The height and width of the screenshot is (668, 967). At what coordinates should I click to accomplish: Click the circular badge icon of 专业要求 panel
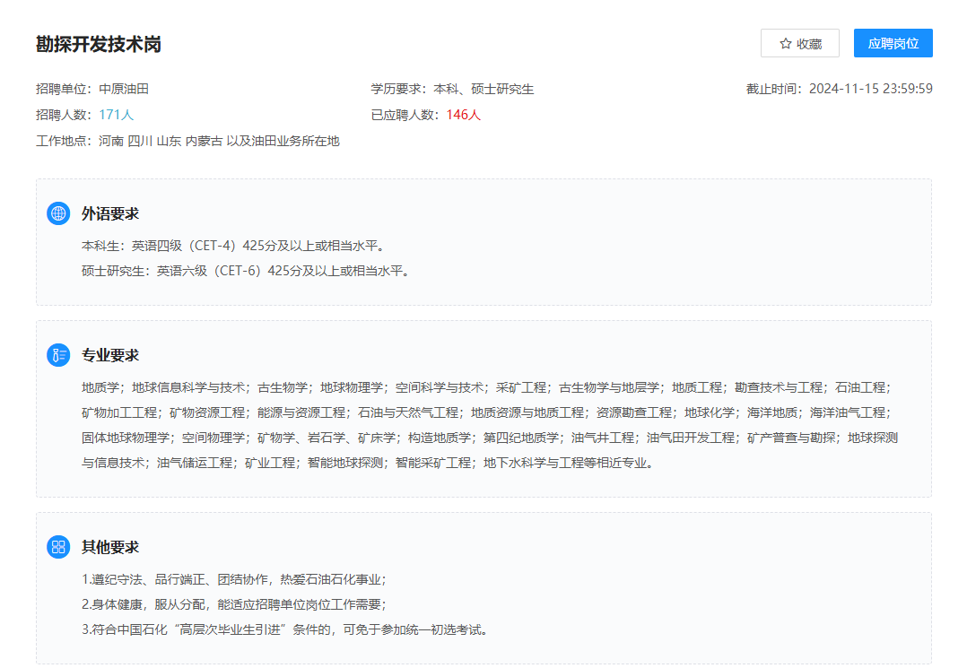point(58,354)
